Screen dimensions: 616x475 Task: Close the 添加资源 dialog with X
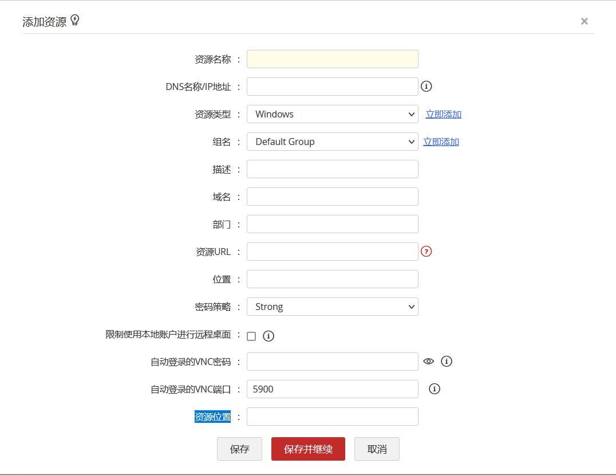coord(584,21)
